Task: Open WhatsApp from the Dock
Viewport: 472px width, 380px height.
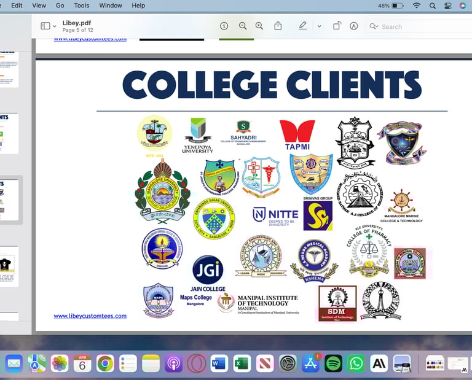Action: tap(356, 363)
